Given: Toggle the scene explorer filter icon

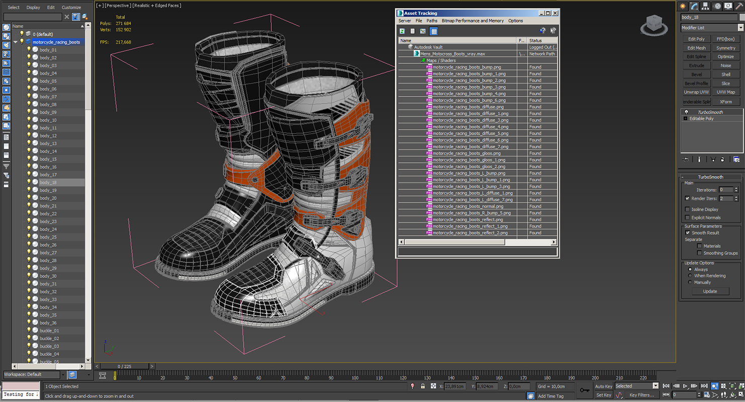Looking at the screenshot, I should click(x=76, y=17).
